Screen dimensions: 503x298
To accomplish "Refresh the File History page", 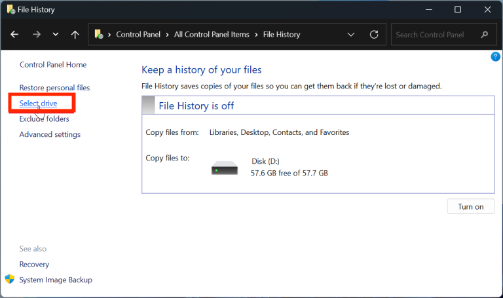I will point(374,34).
